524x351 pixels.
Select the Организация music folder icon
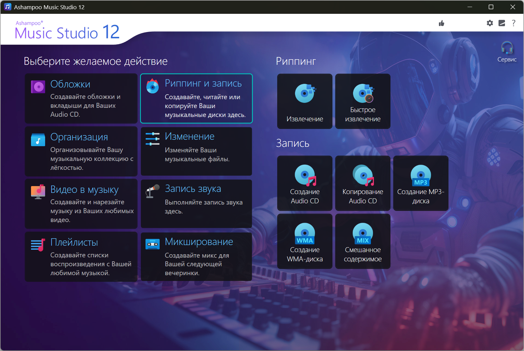(x=38, y=140)
